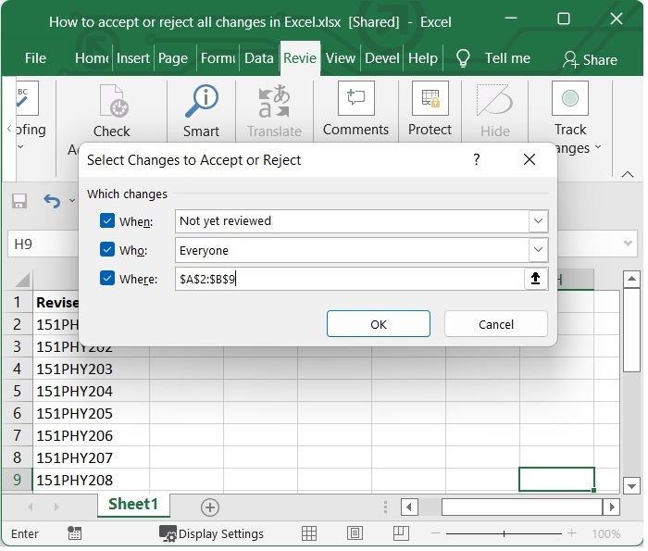Screen dimensions: 648x551
Task: Toggle the Who checkbox
Action: coord(107,250)
